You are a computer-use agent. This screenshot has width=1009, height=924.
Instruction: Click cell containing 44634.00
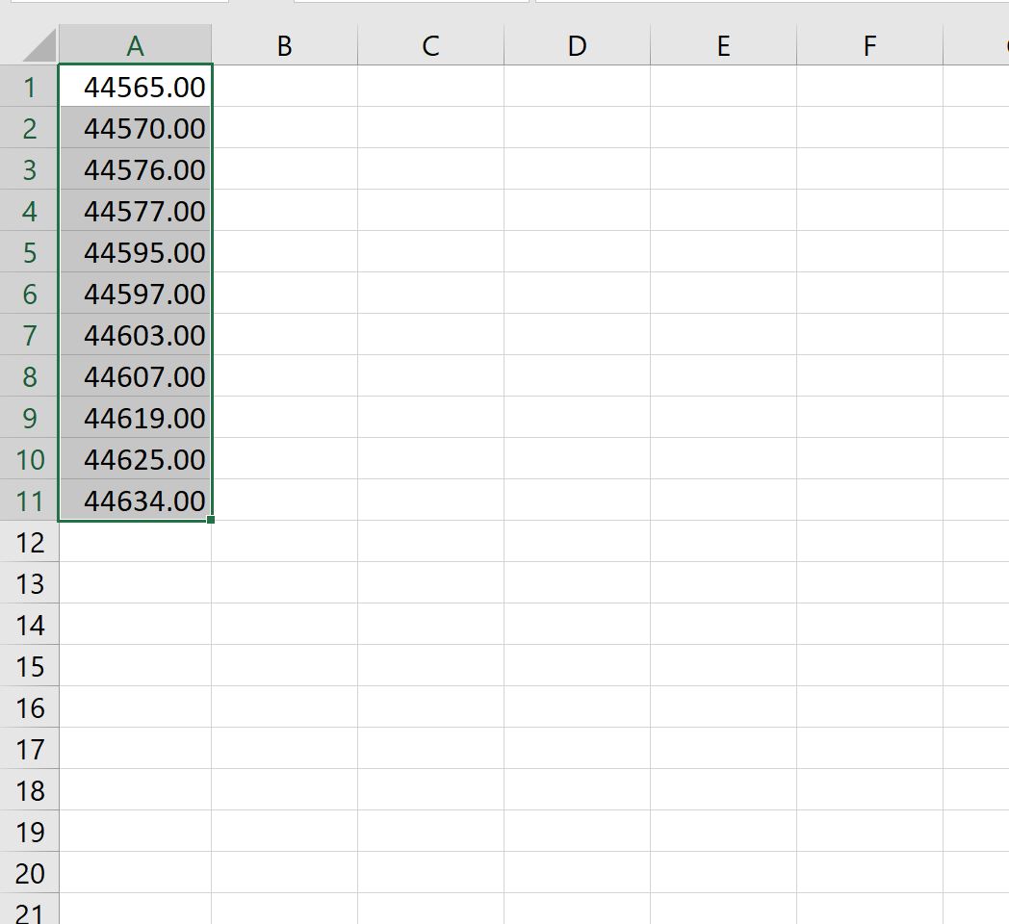135,500
